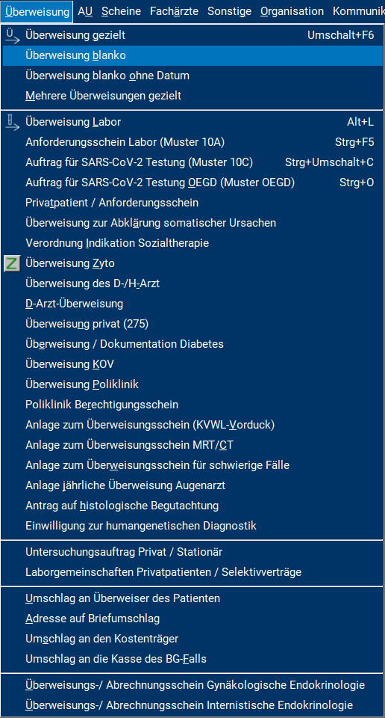This screenshot has height=718, width=385.
Task: Select Verordnung Indikation Sozialtherapie
Action: [192, 243]
